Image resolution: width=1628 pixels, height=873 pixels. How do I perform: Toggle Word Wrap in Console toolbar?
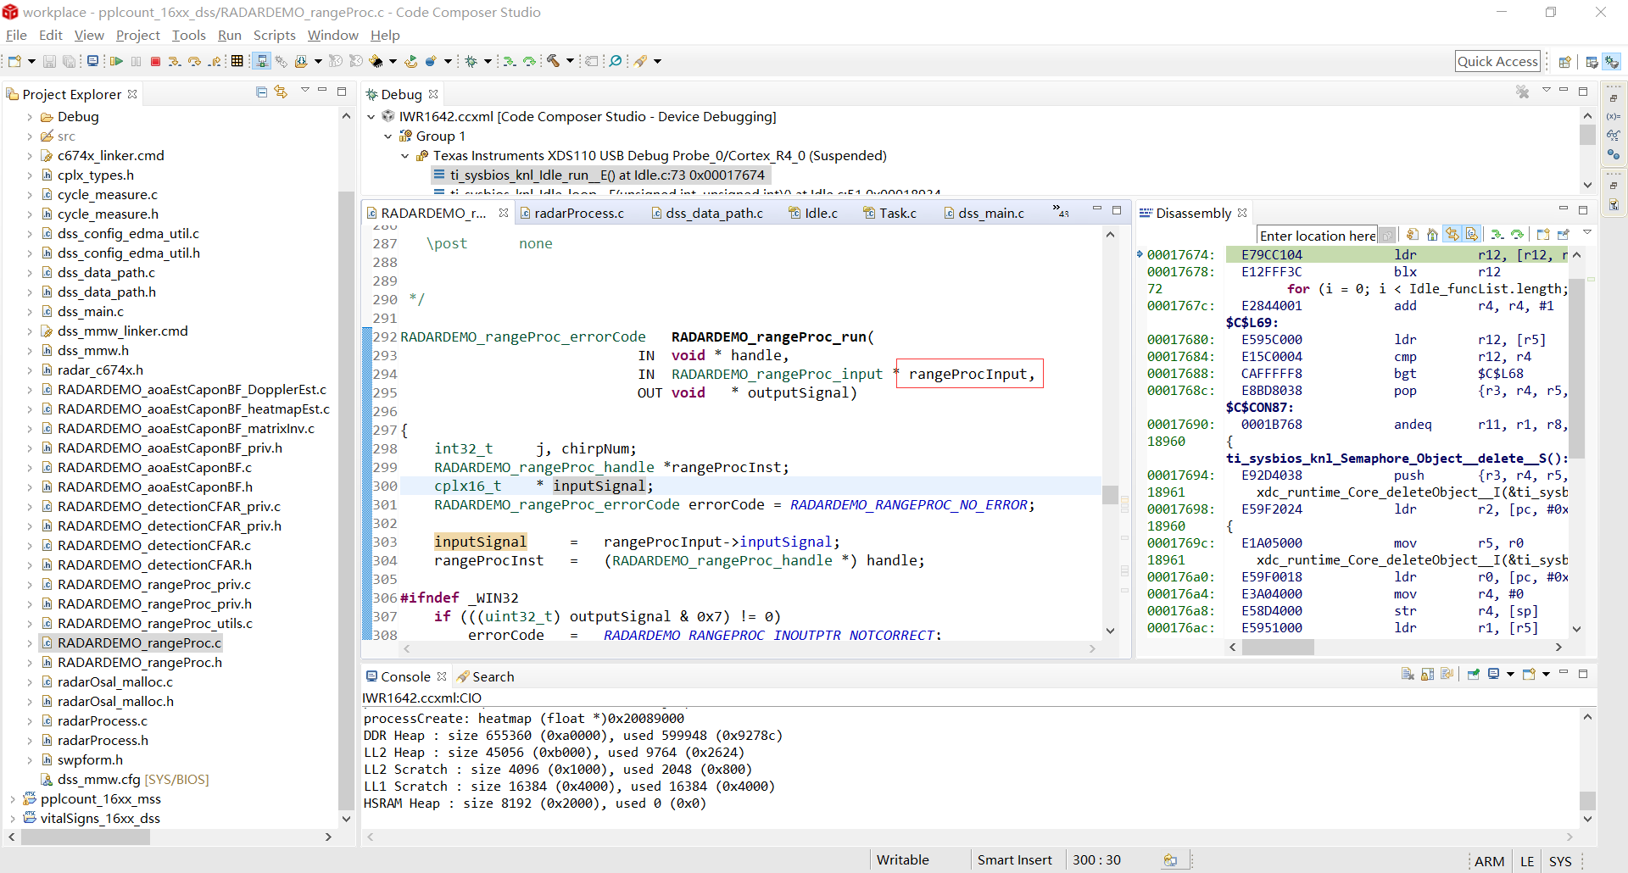tap(1447, 675)
